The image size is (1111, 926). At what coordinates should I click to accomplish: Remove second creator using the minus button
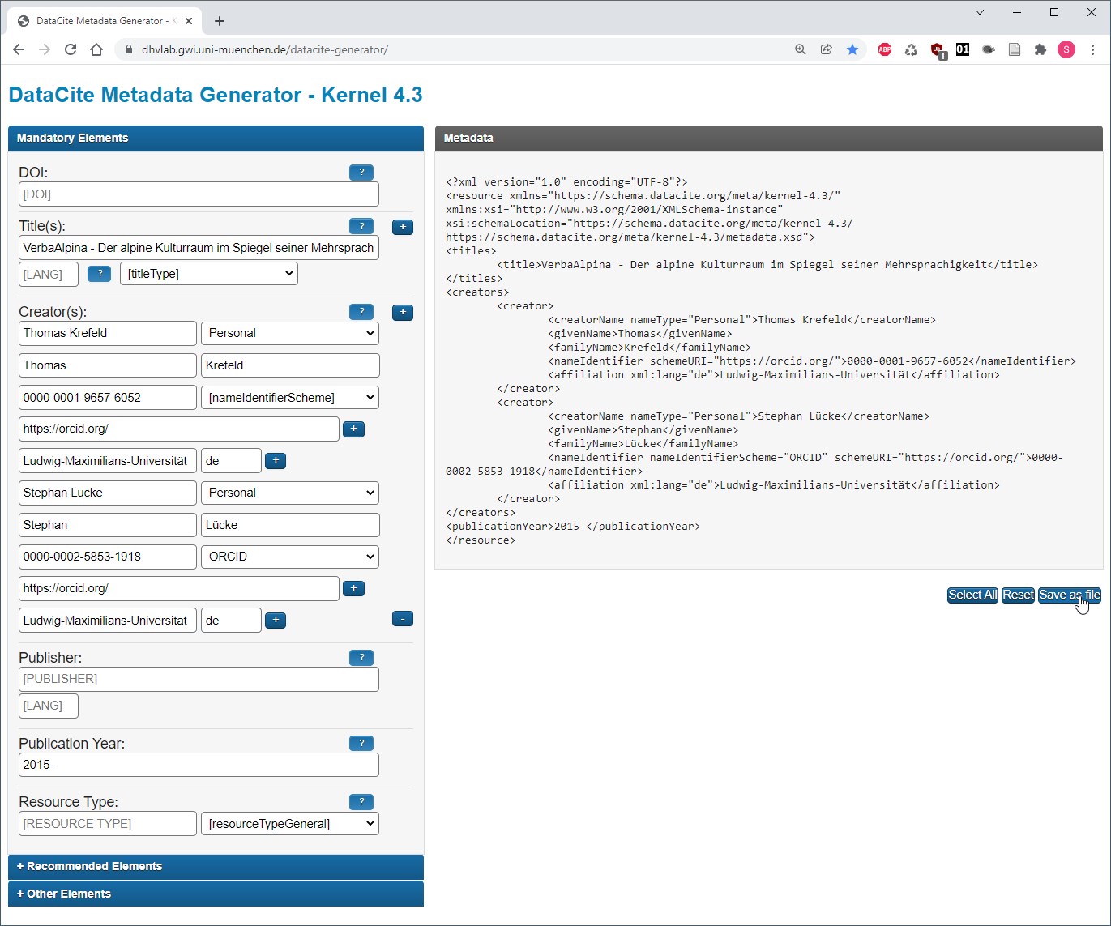(402, 619)
